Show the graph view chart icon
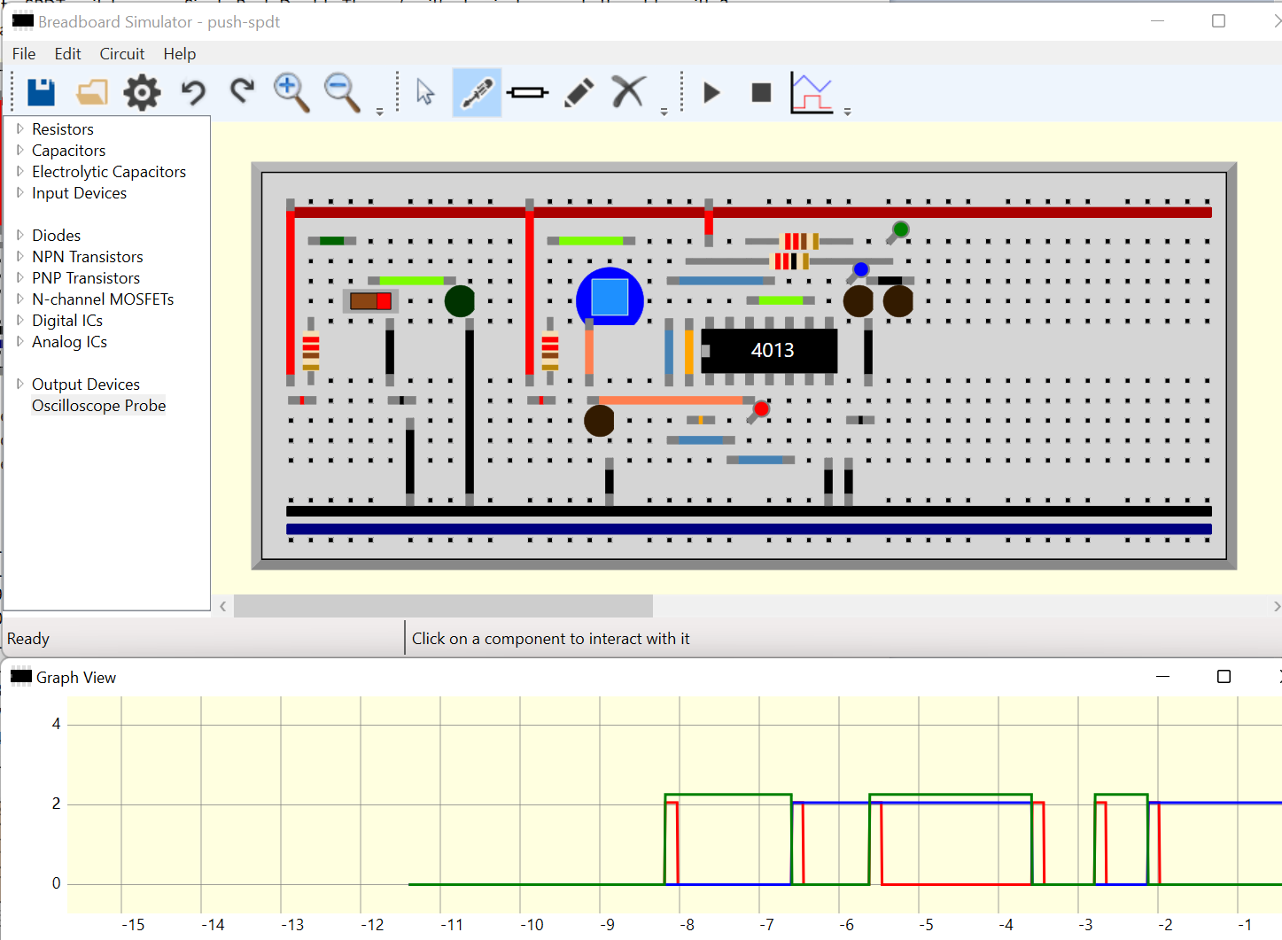The height and width of the screenshot is (940, 1282). (x=812, y=93)
